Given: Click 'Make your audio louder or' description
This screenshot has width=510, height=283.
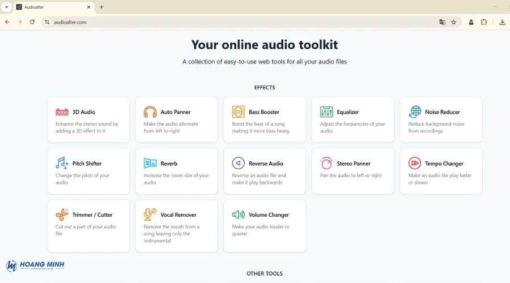Looking at the screenshot, I should click(x=261, y=227).
